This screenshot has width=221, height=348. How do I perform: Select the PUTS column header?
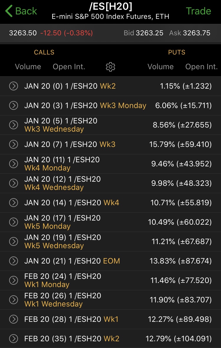177,52
